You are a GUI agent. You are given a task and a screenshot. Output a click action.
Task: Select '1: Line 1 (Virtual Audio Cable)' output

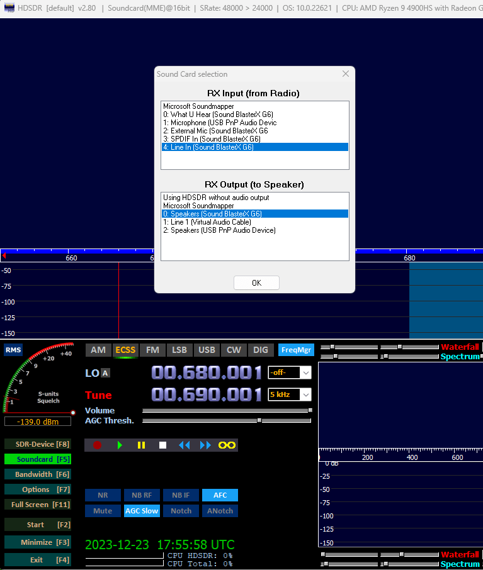[255, 222]
